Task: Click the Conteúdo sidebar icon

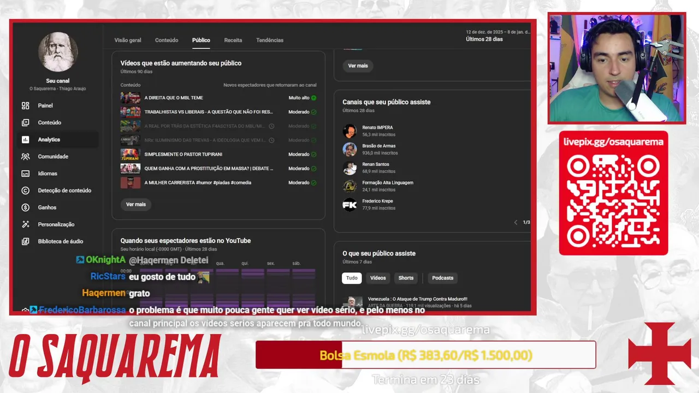Action: pos(25,122)
